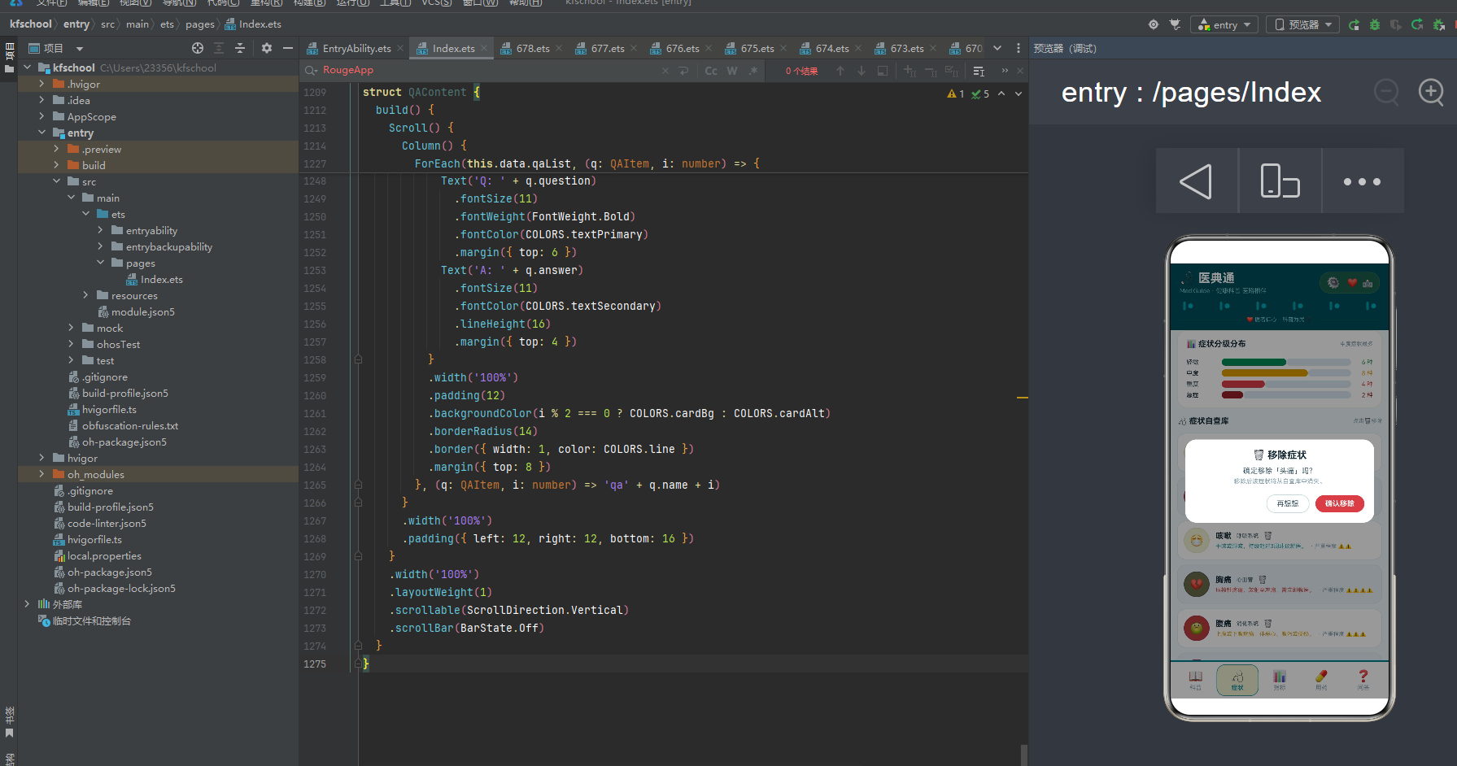Click expand all icon in project panel
1457x766 pixels.
point(218,48)
